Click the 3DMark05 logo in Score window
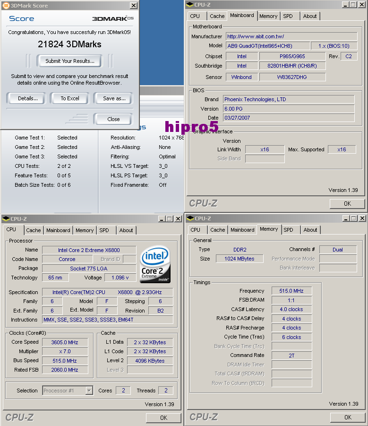Viewport: 368px width, 426px height. click(112, 18)
